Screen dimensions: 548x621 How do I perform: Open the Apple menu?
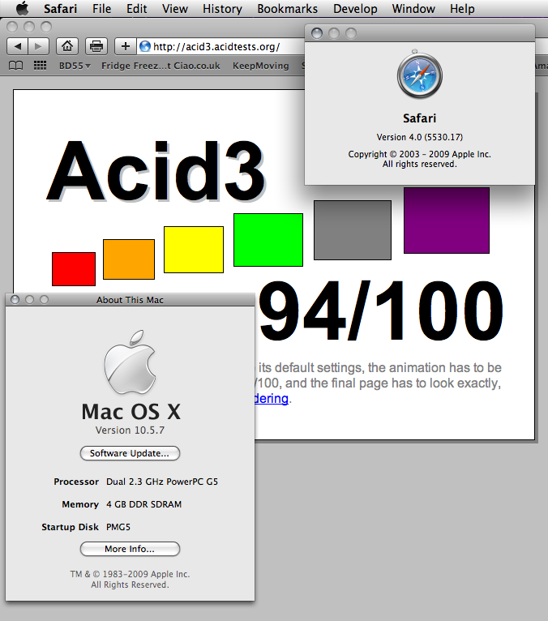(x=22, y=8)
